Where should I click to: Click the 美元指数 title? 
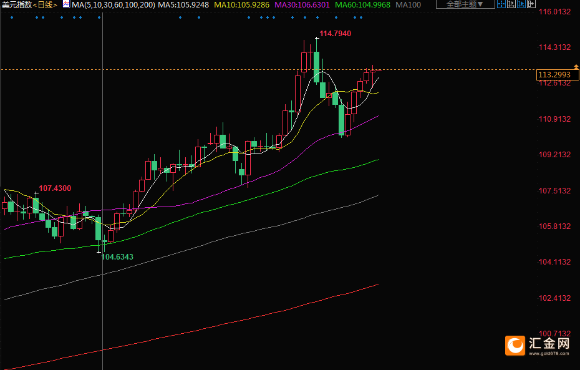pyautogui.click(x=17, y=5)
